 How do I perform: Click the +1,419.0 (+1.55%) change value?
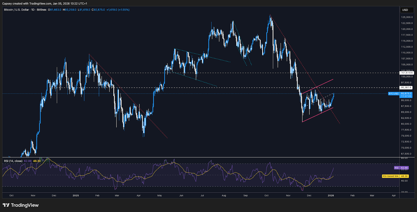click(118, 10)
